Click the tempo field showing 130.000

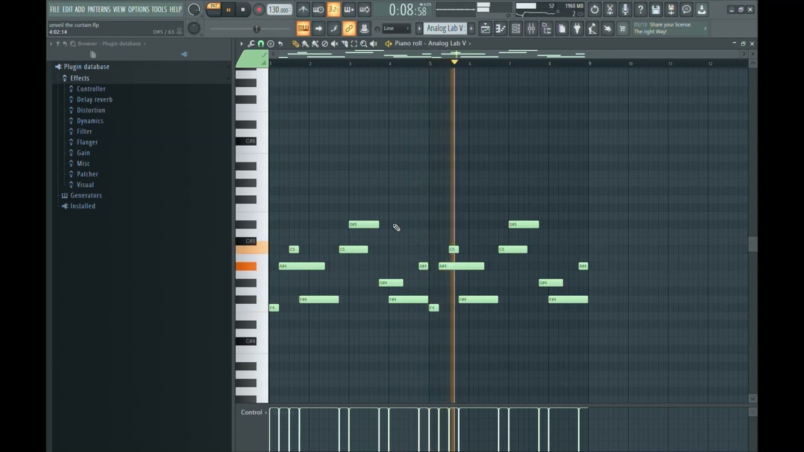[279, 9]
